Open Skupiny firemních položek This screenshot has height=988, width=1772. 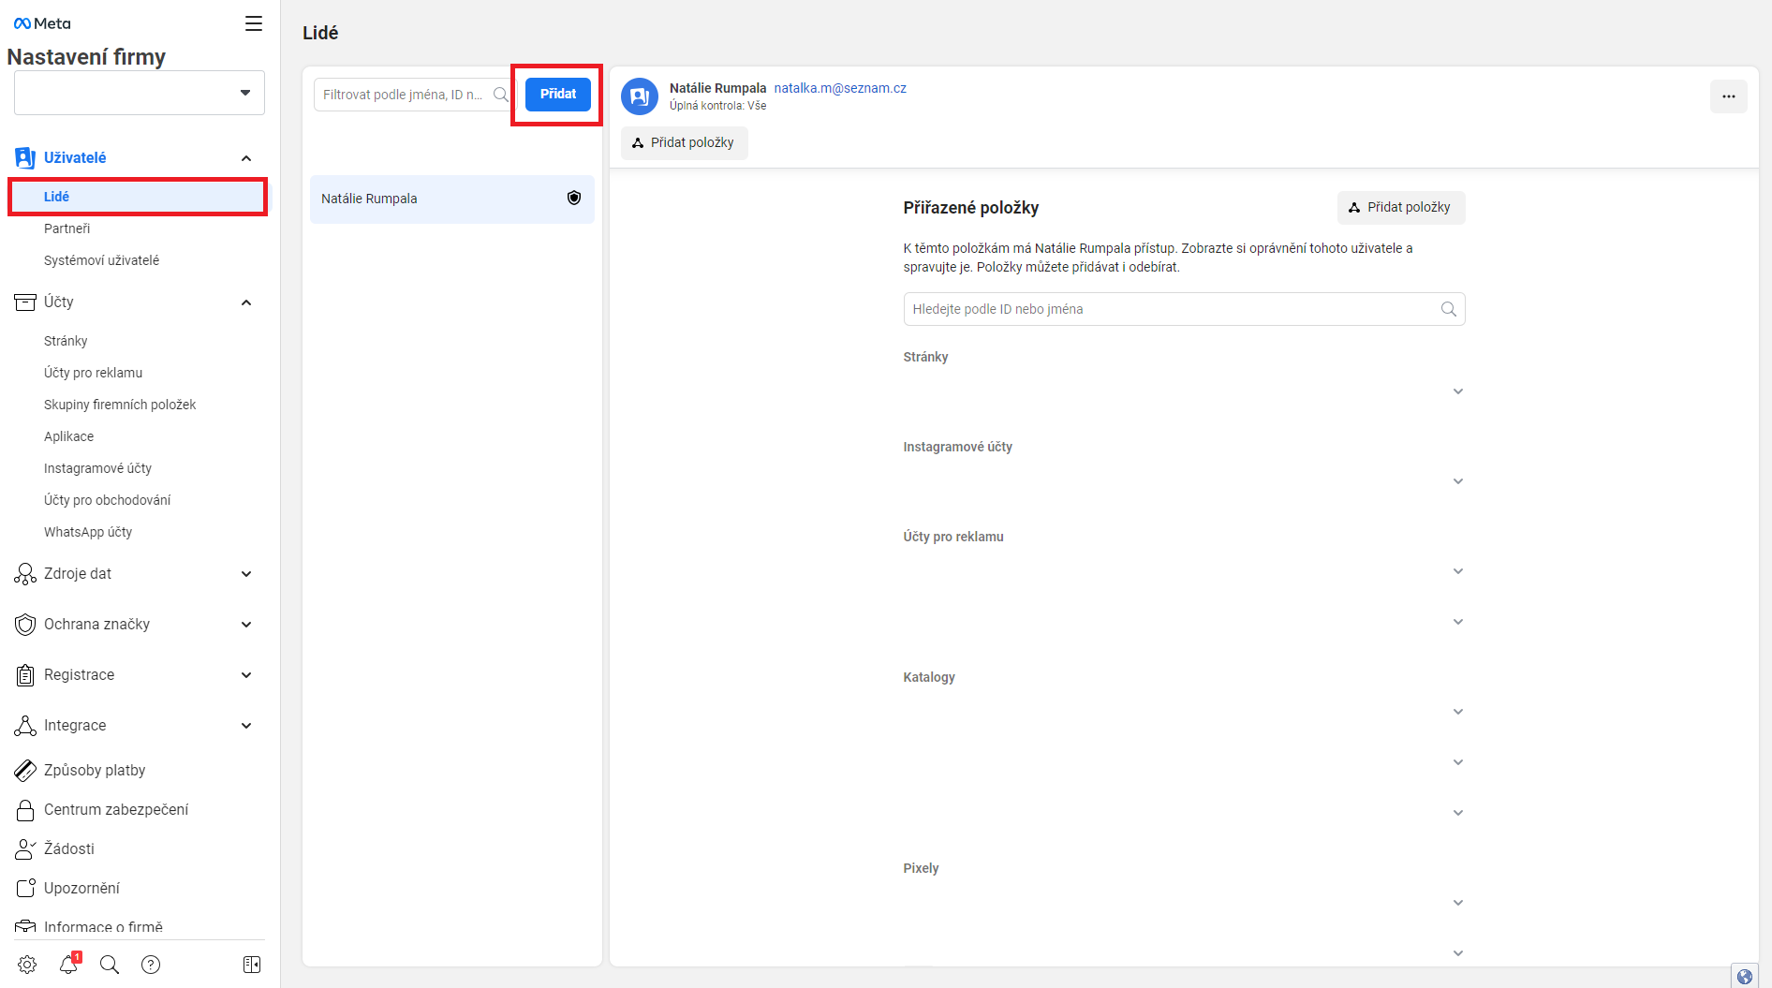[x=120, y=405]
